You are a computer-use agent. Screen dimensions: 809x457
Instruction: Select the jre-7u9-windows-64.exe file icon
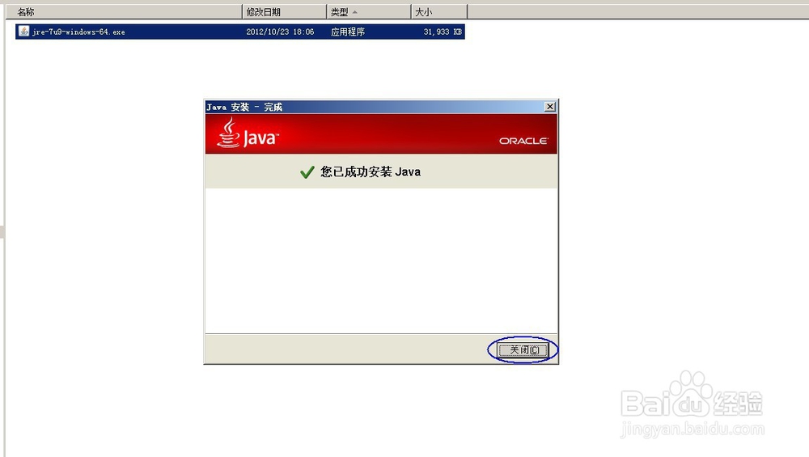coord(23,32)
